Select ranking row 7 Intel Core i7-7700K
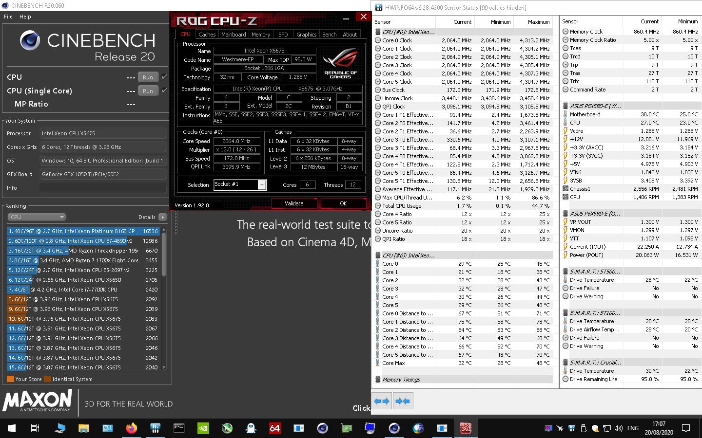Viewport: 702px width, 438px height. click(x=83, y=290)
